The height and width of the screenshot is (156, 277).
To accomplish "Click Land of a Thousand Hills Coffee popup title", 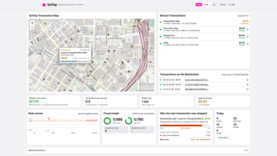I will coord(74,53).
